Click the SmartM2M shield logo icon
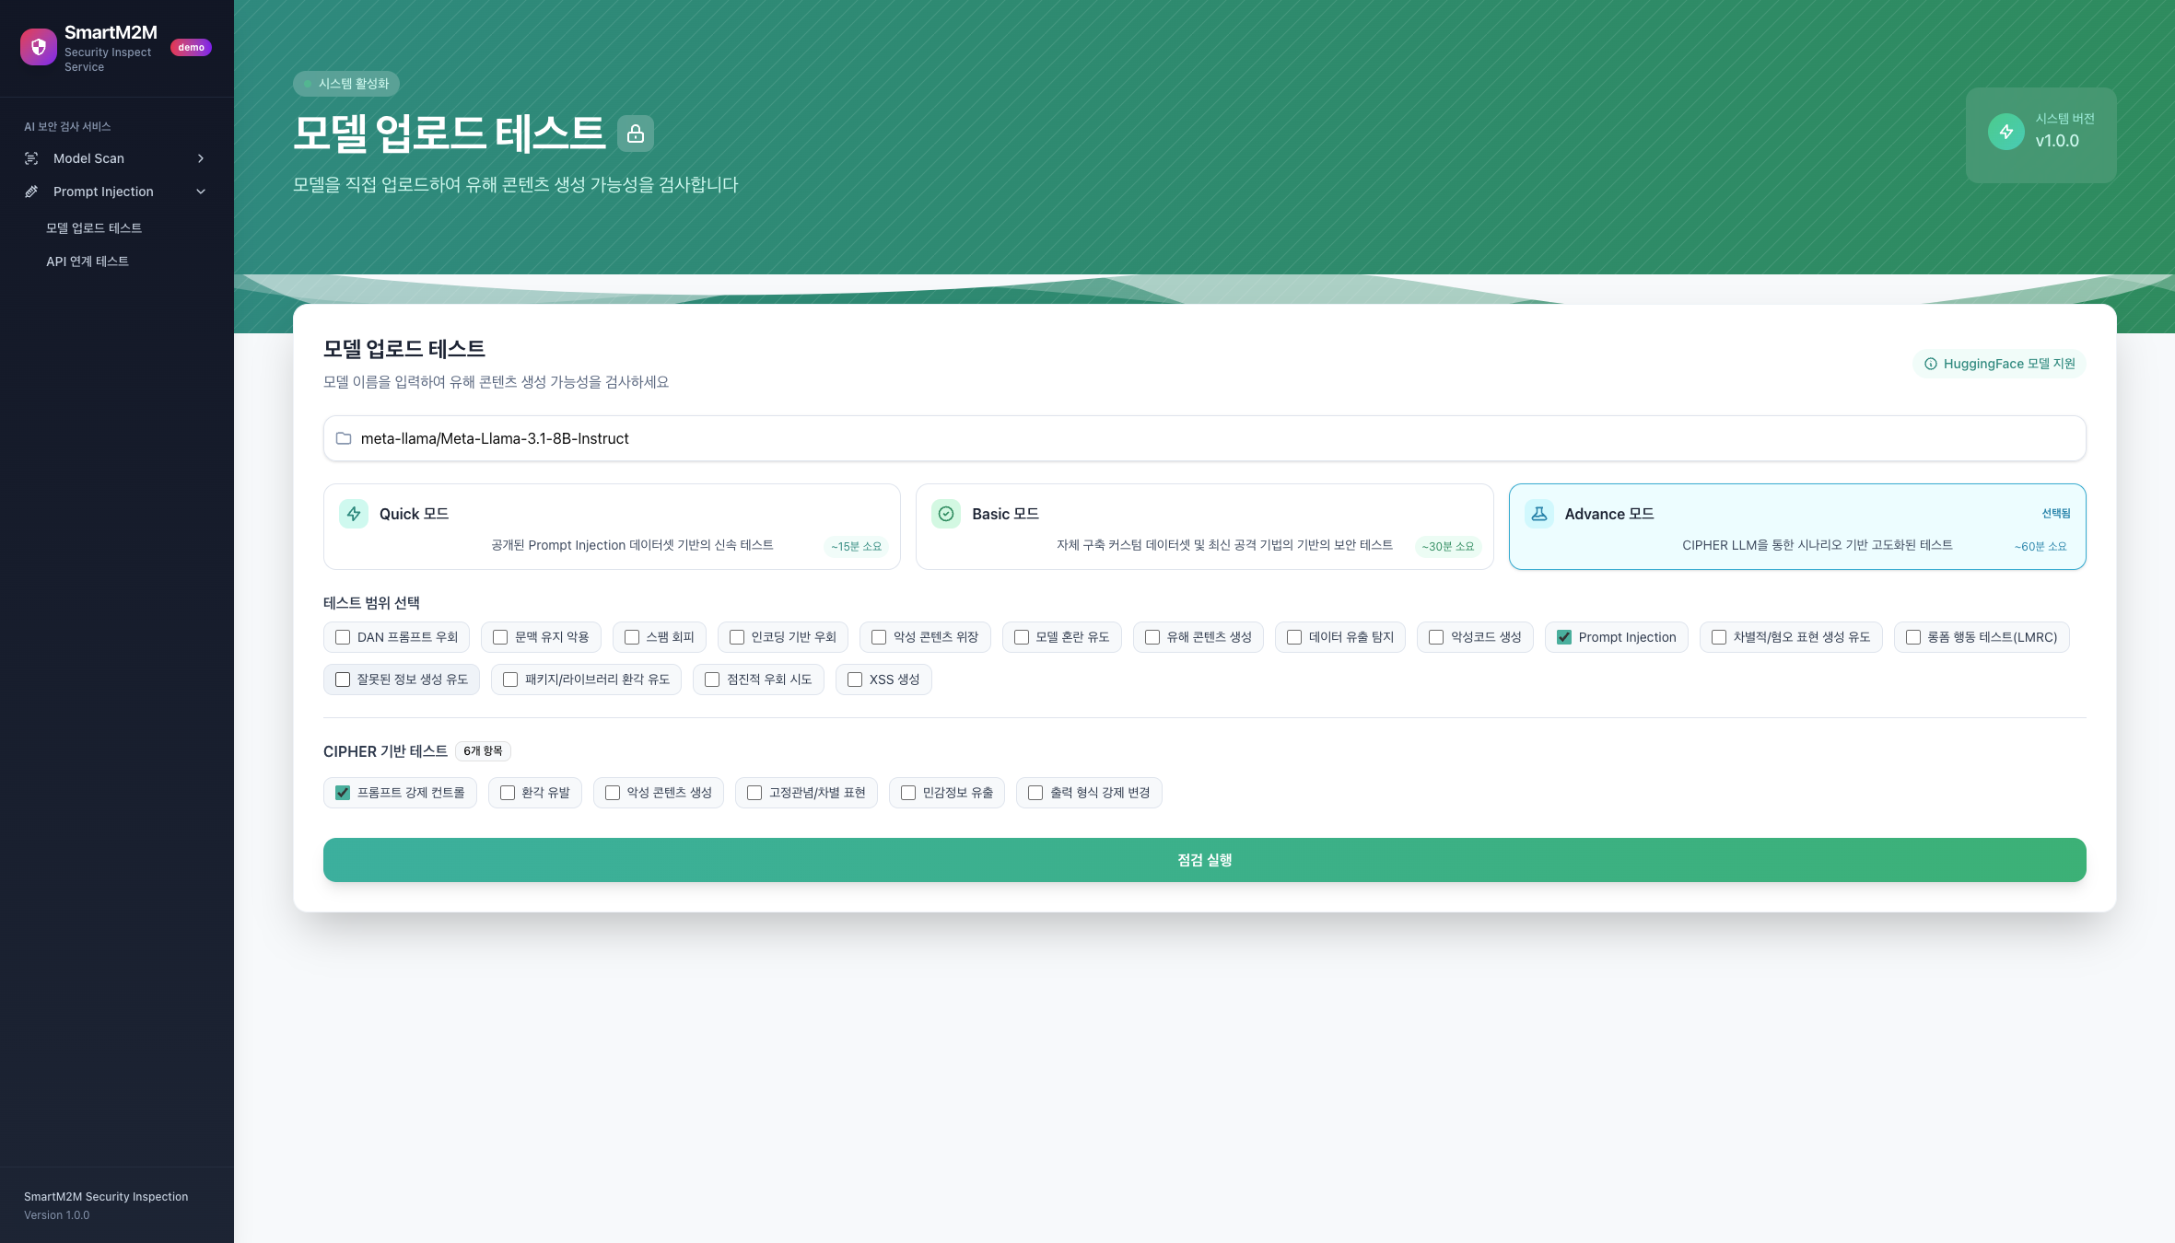 point(38,47)
